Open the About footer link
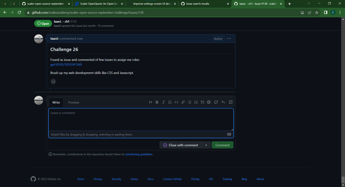345x187 pixels. (260, 179)
